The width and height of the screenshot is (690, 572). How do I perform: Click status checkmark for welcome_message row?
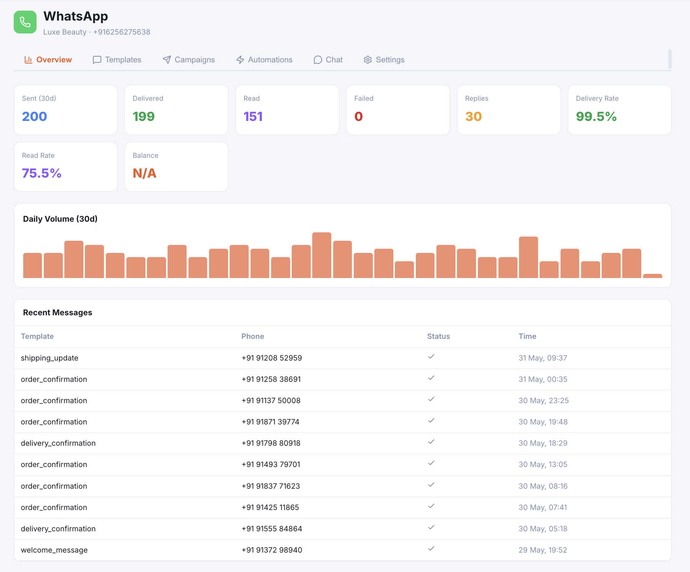pyautogui.click(x=431, y=549)
